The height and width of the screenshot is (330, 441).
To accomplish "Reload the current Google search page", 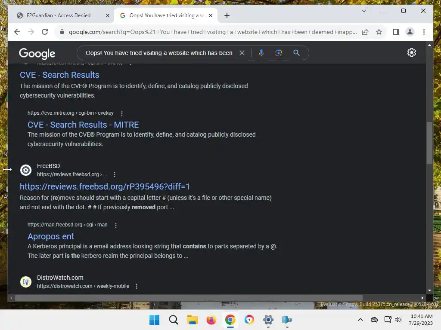I will pyautogui.click(x=45, y=32).
